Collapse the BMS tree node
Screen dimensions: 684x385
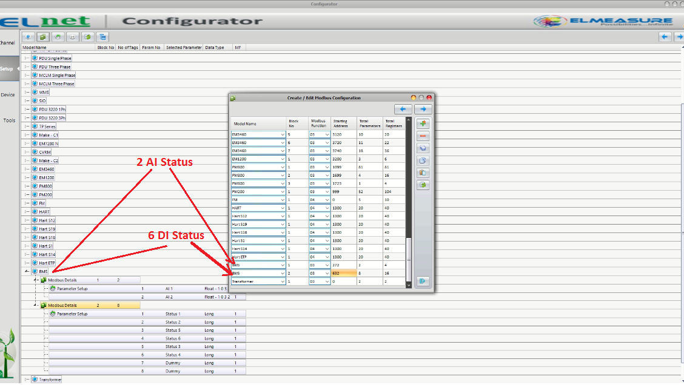[x=27, y=271]
